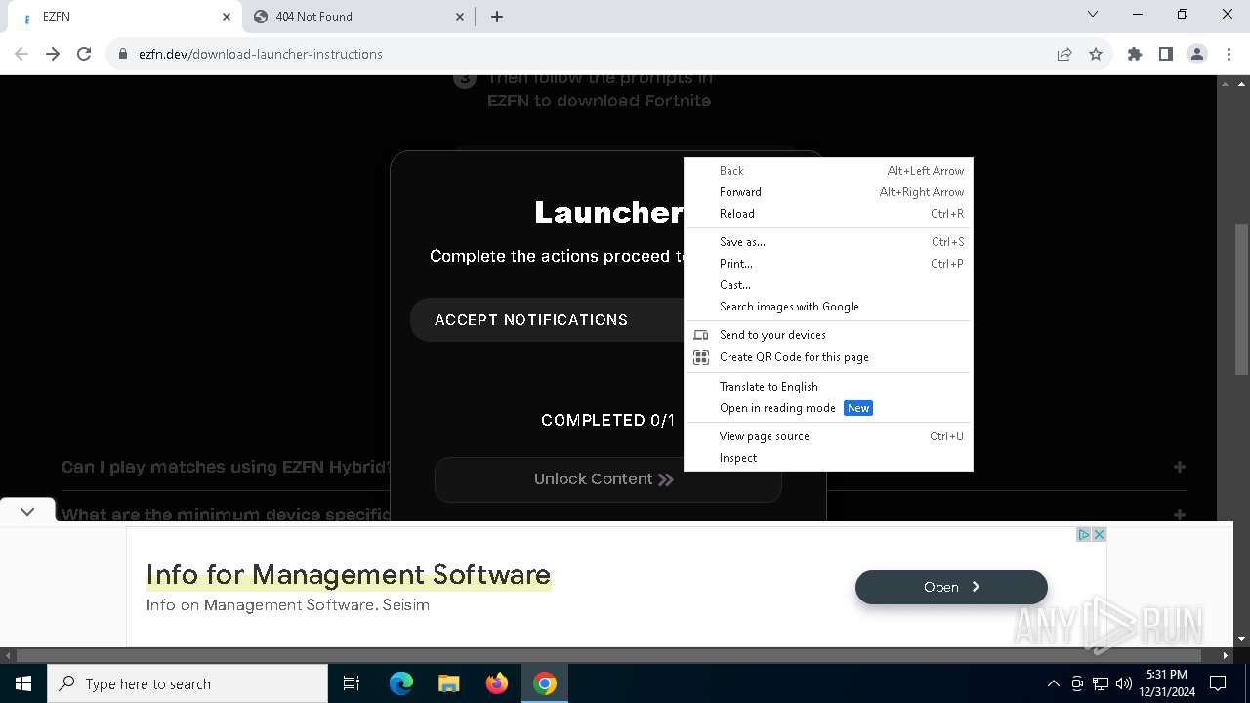
Task: Show hidden system tray icons
Action: [1053, 683]
